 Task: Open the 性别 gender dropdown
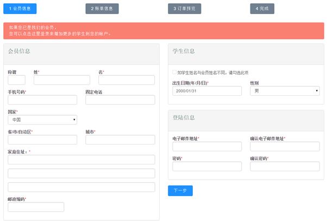(x=284, y=91)
